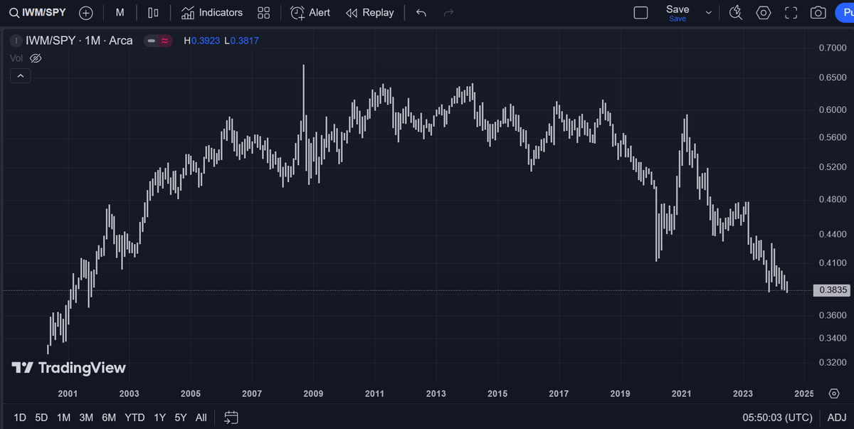The image size is (854, 429).
Task: Click the Vol indicator label
Action: tap(17, 58)
